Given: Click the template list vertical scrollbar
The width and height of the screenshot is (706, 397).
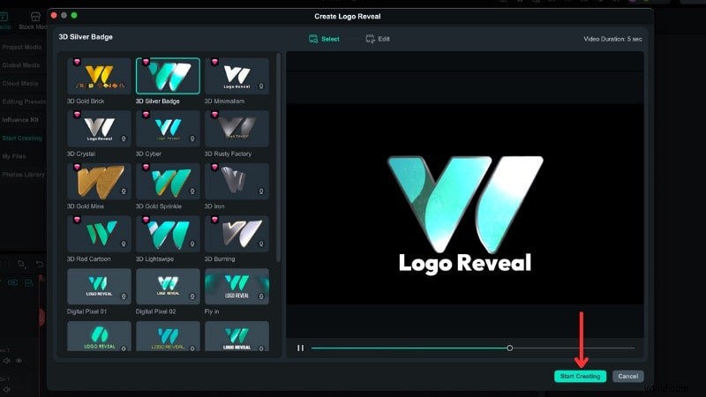Looking at the screenshot, I should coord(279,159).
